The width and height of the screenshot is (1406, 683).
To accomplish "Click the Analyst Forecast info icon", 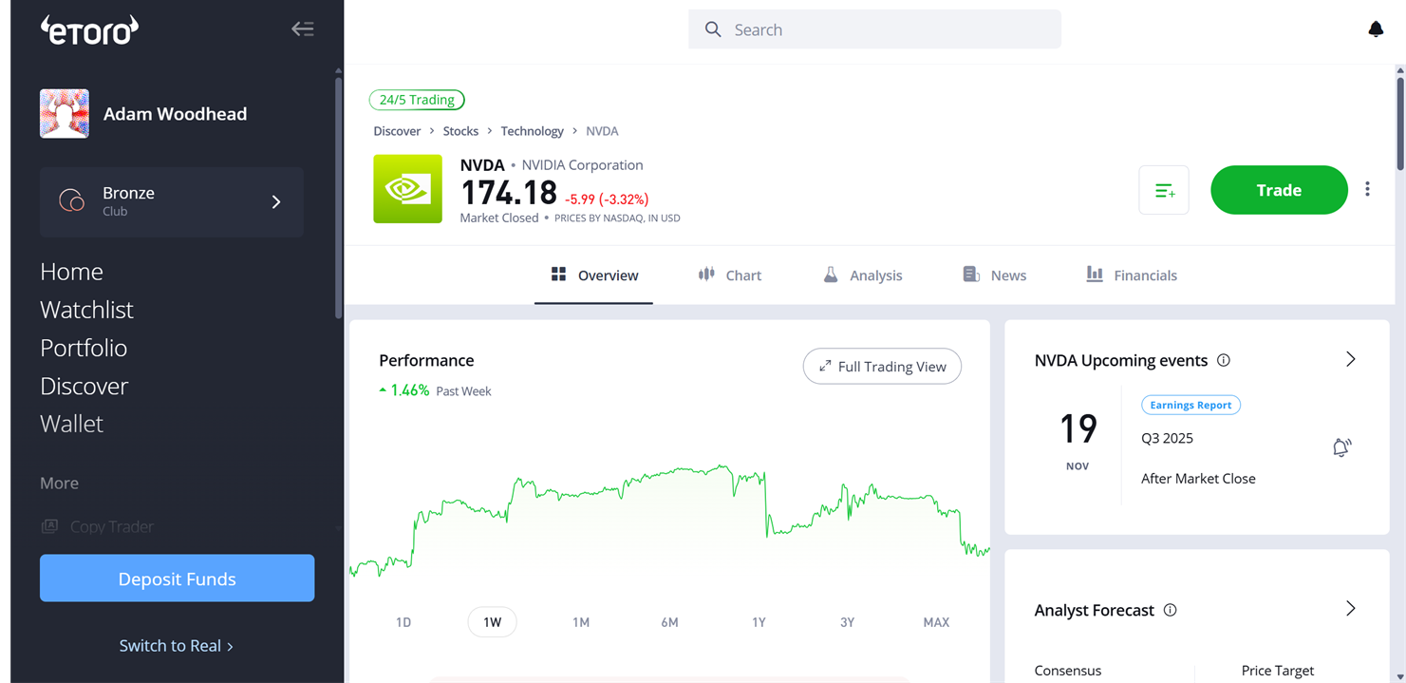I will pyautogui.click(x=1170, y=610).
